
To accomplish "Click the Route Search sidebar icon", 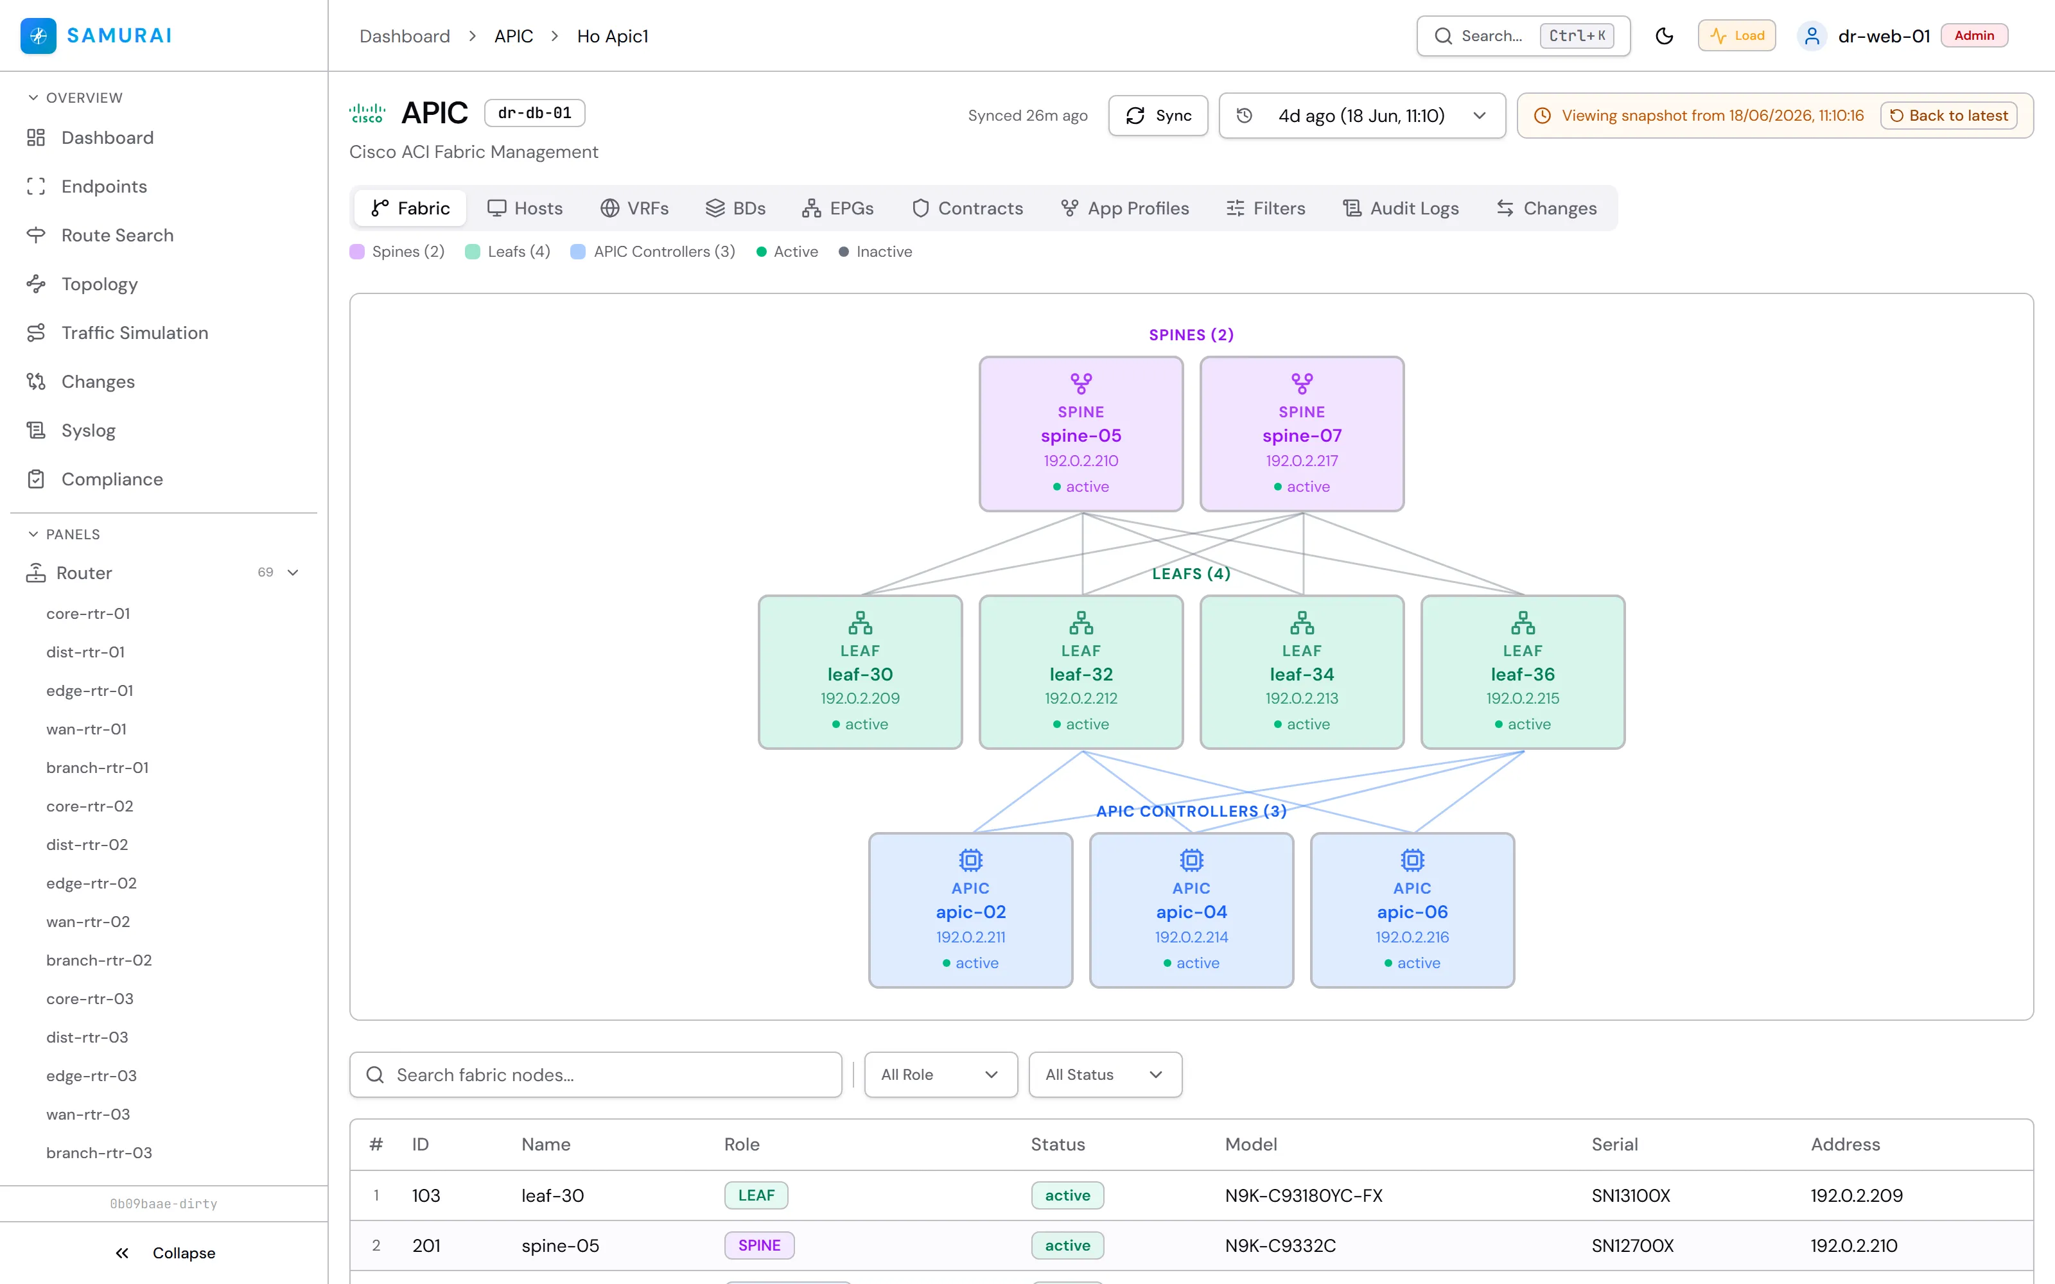I will pos(36,235).
